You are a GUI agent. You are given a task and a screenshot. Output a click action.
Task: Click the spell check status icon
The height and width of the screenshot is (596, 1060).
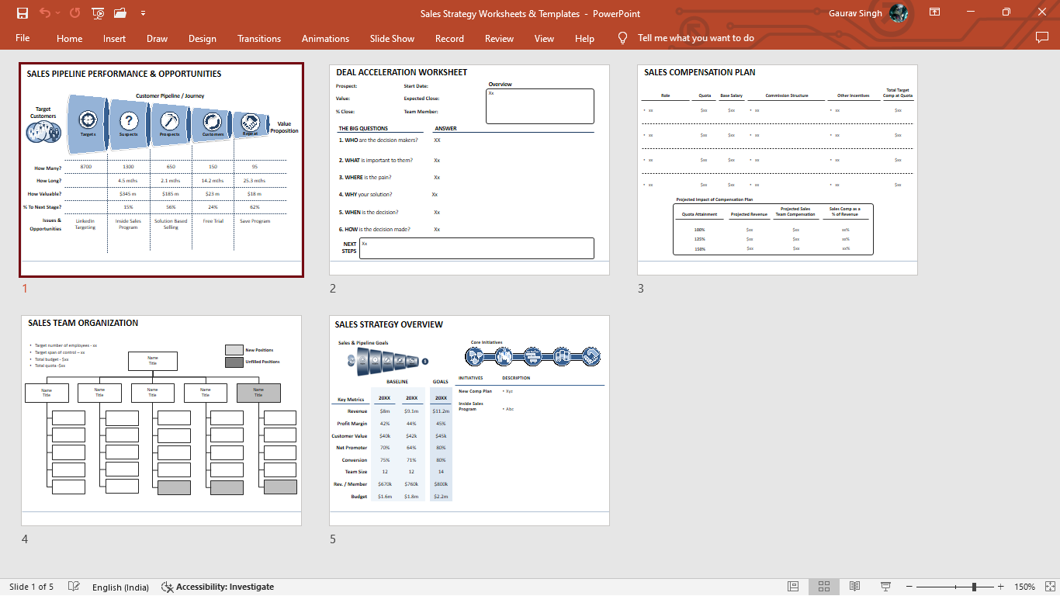point(74,587)
